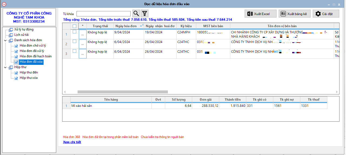Image resolution: width=346 pixels, height=155 pixels.
Task: Click the Lịch sử tải tree icon
Action: tap(11, 35)
